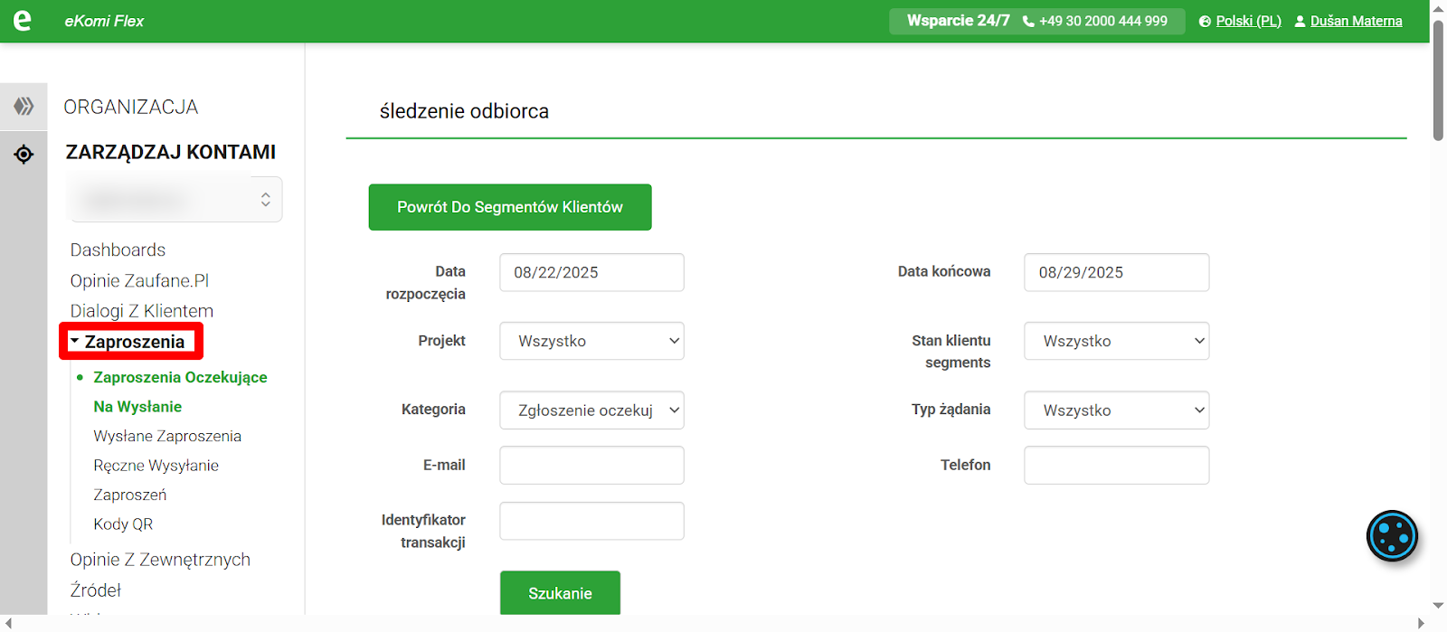1447x632 pixels.
Task: Click the vertical page scrollbar
Action: (1438, 81)
